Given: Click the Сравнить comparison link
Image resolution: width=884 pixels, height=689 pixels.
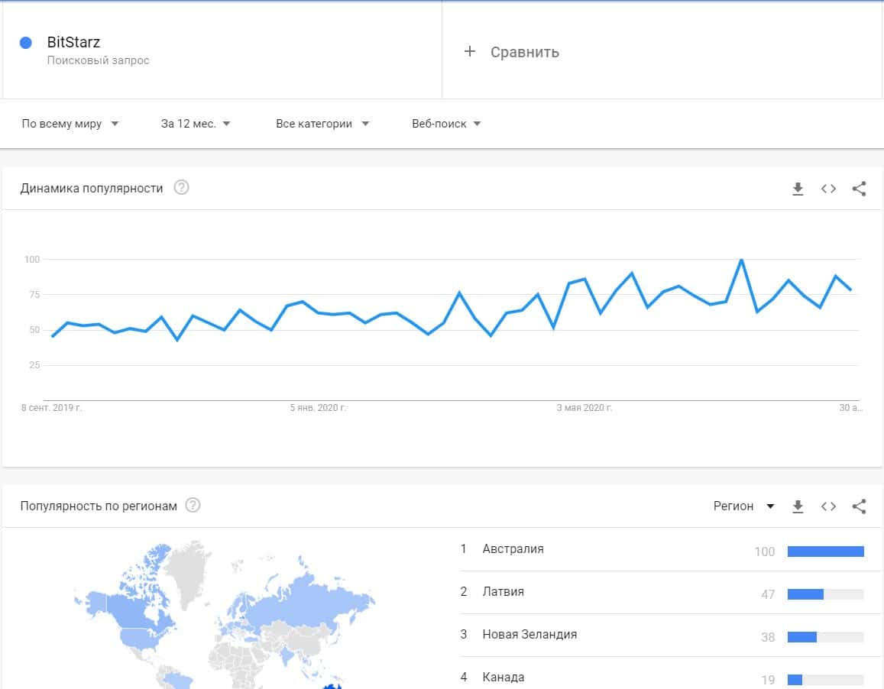Looking at the screenshot, I should [524, 52].
